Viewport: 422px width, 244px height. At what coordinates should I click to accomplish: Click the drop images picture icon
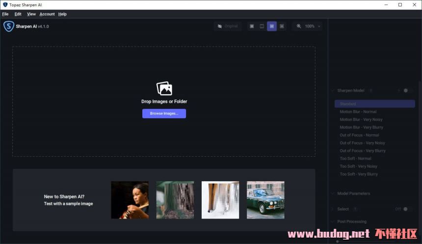(x=164, y=88)
